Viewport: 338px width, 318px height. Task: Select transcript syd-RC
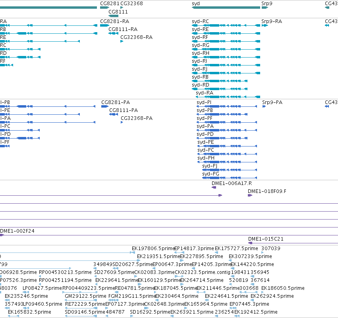pyautogui.click(x=200, y=21)
